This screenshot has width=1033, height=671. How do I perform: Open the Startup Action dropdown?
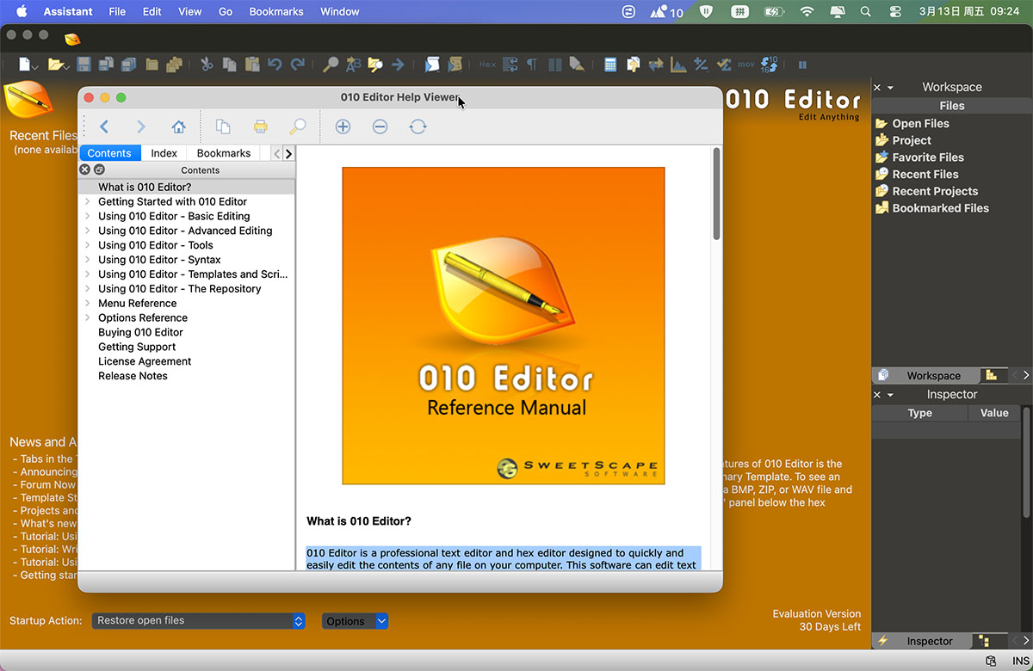[x=198, y=620]
